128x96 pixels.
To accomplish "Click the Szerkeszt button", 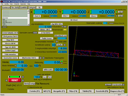I will pyautogui.click(x=6, y=7).
